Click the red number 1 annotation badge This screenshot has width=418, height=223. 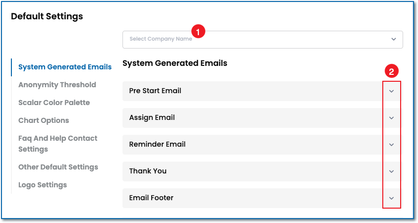(x=198, y=32)
